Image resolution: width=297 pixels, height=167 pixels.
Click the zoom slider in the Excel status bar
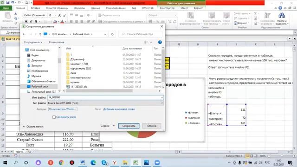coord(282,156)
